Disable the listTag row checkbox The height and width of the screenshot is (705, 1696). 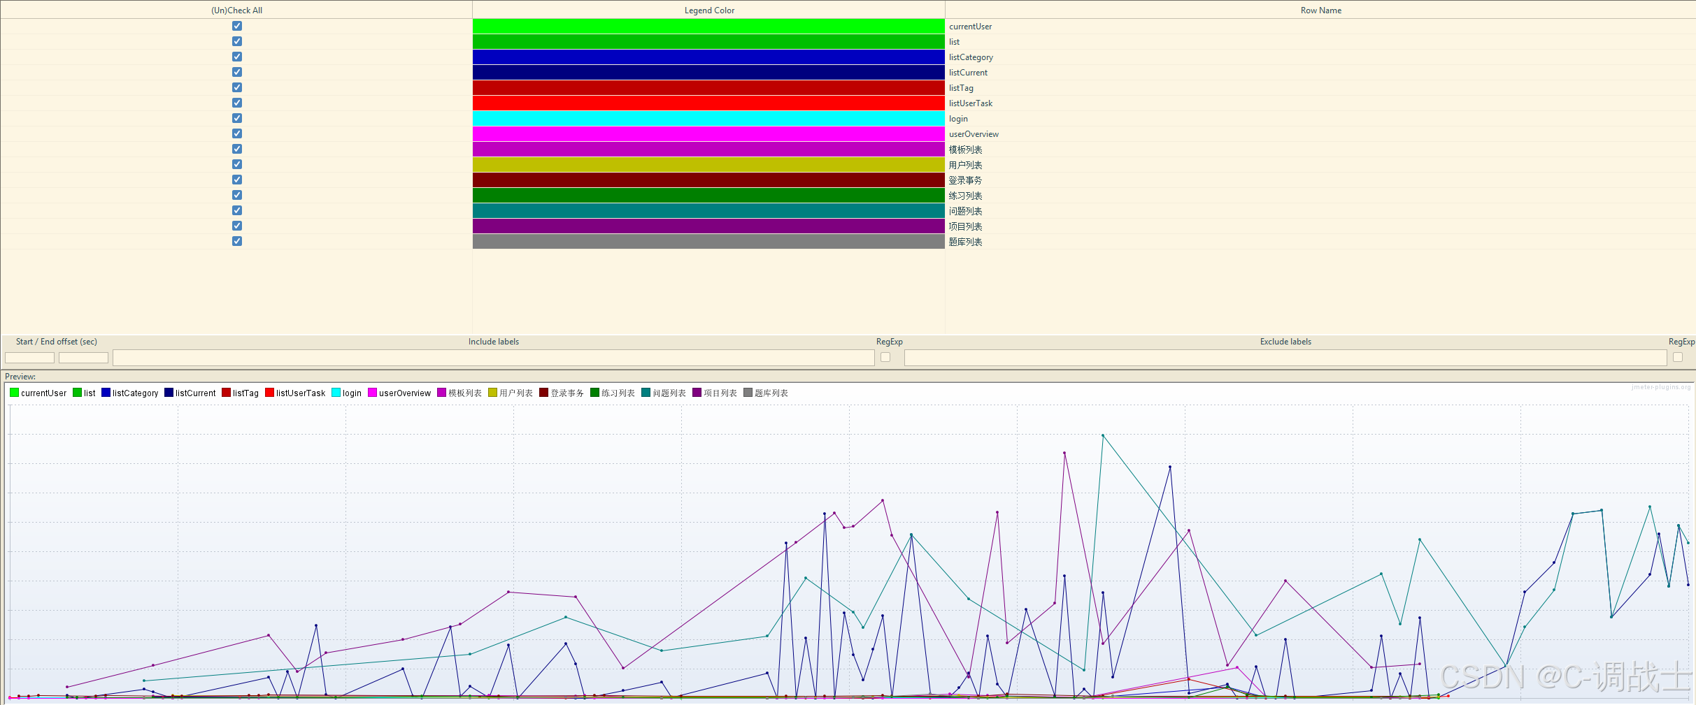pyautogui.click(x=237, y=87)
